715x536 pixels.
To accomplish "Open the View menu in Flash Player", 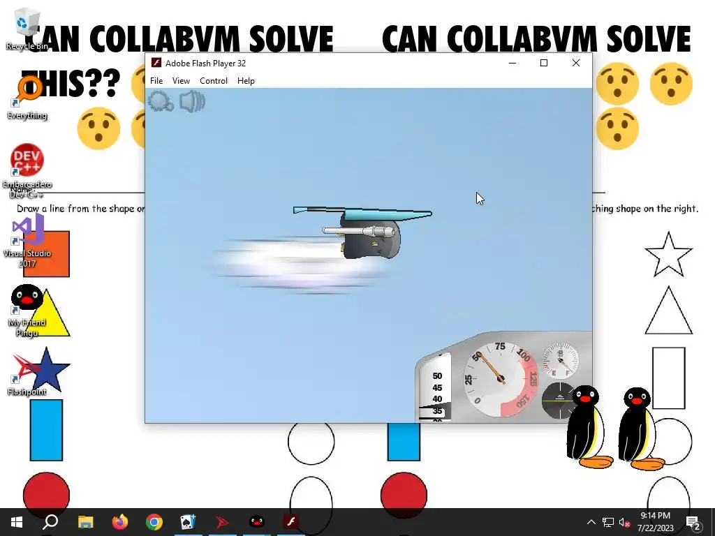I will (x=181, y=81).
